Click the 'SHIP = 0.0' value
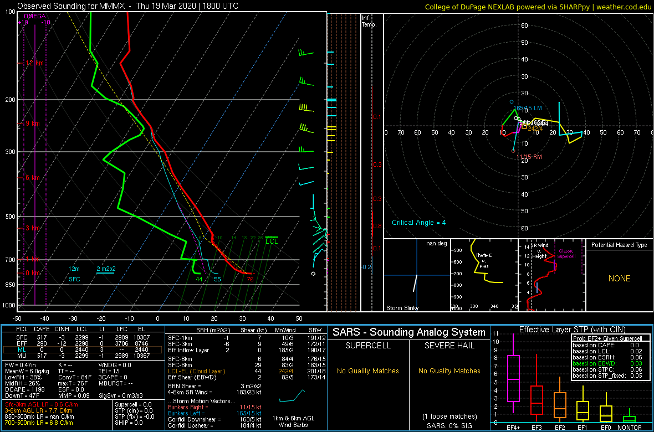654x432 pixels. coord(129,423)
